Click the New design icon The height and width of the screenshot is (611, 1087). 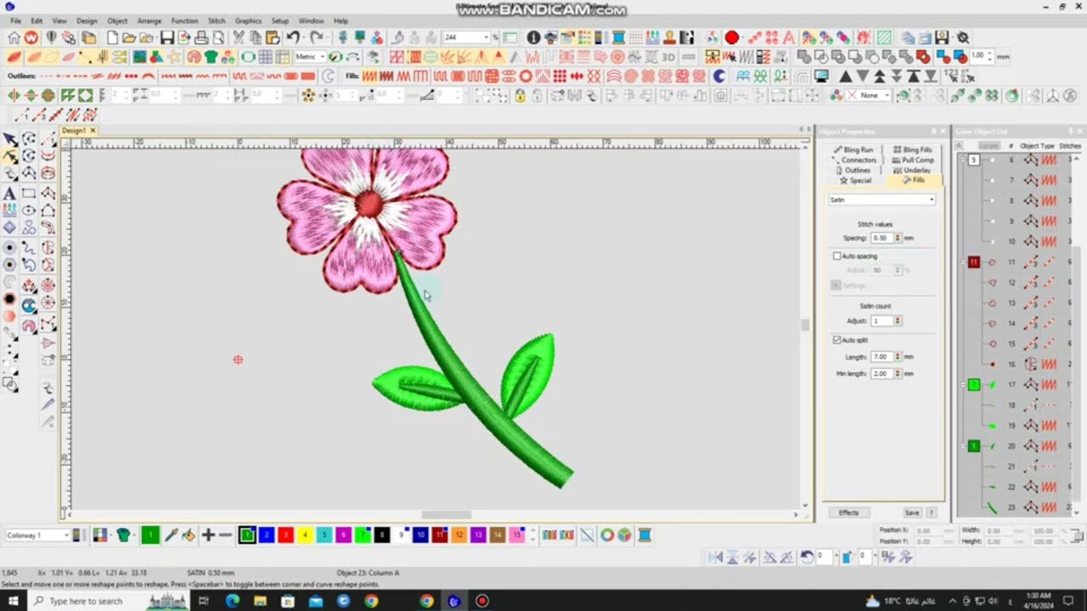[x=112, y=37]
